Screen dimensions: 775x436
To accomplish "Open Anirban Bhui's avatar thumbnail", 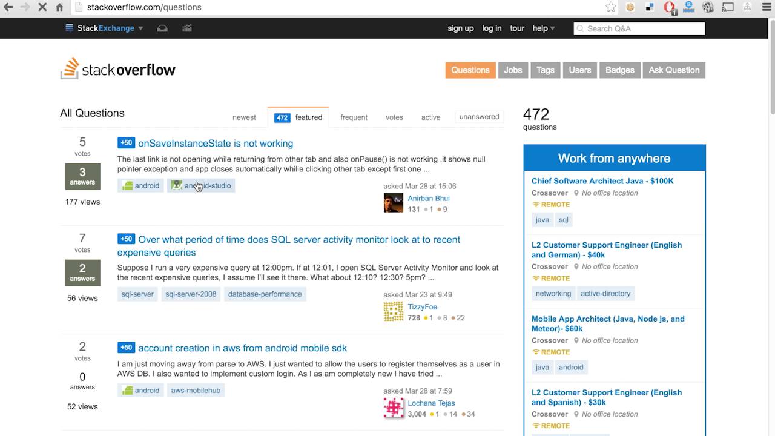I will tap(393, 203).
